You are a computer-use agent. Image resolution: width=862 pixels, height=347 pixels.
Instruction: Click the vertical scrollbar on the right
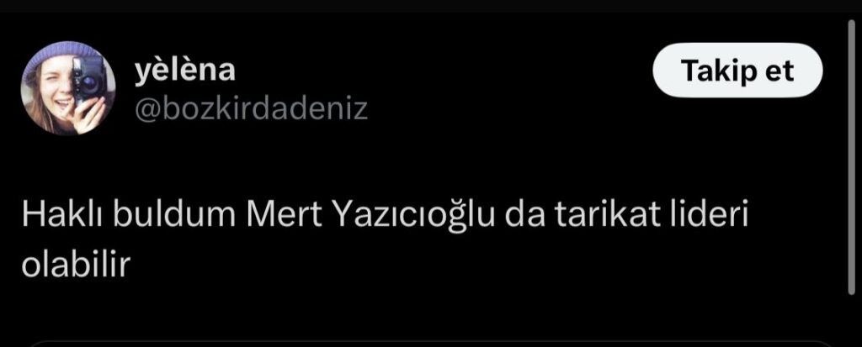click(x=851, y=158)
